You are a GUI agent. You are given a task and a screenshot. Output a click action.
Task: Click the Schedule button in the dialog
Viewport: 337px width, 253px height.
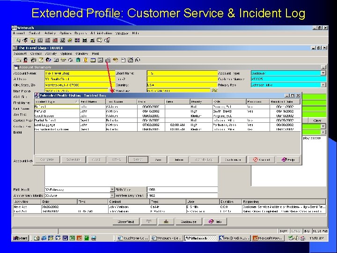73,160
